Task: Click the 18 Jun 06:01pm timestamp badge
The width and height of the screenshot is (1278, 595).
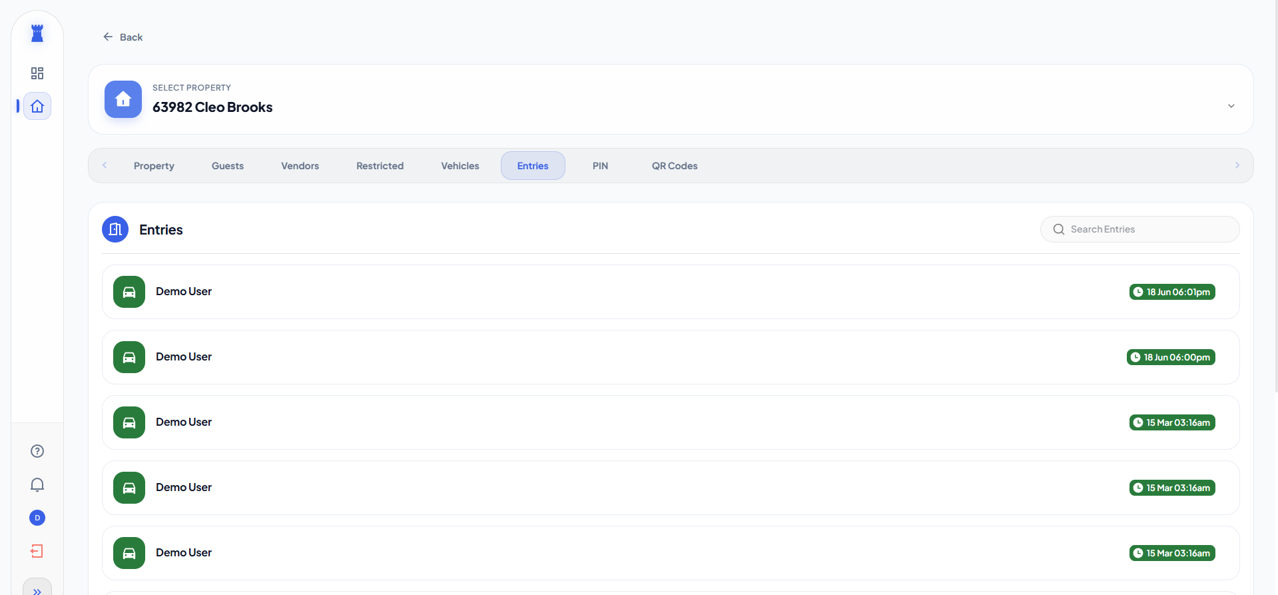Action: (1172, 292)
